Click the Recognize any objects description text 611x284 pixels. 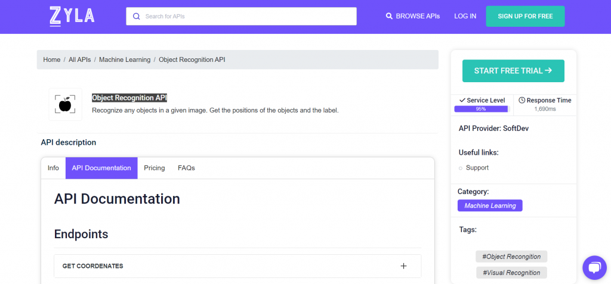click(215, 111)
